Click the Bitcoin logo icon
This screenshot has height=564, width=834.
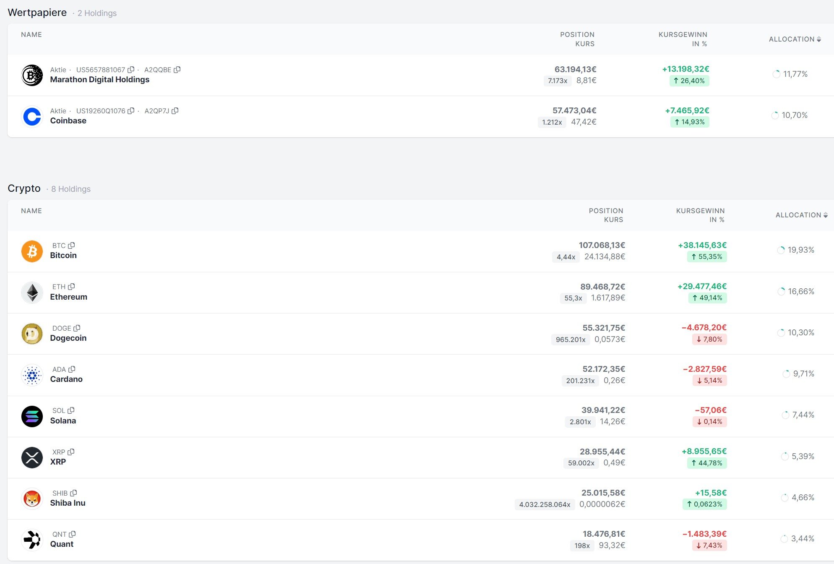[32, 251]
